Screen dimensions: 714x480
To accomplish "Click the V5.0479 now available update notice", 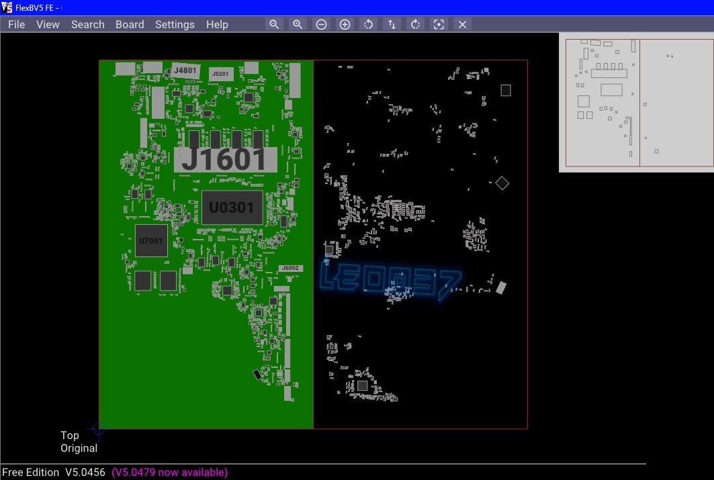I will click(169, 472).
